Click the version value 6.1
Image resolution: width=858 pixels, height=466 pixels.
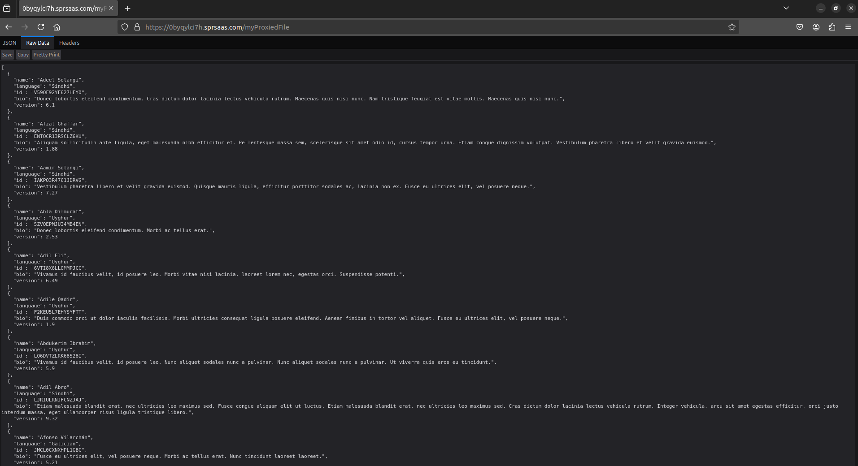(x=50, y=105)
